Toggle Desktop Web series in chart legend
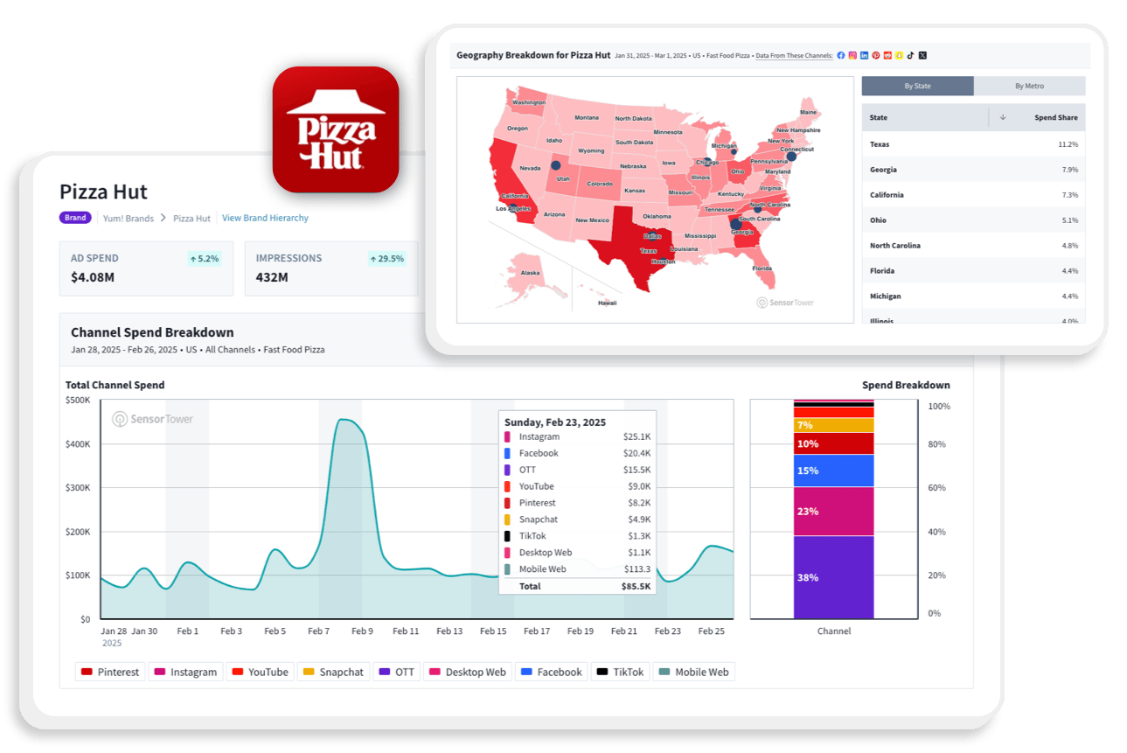 point(467,672)
